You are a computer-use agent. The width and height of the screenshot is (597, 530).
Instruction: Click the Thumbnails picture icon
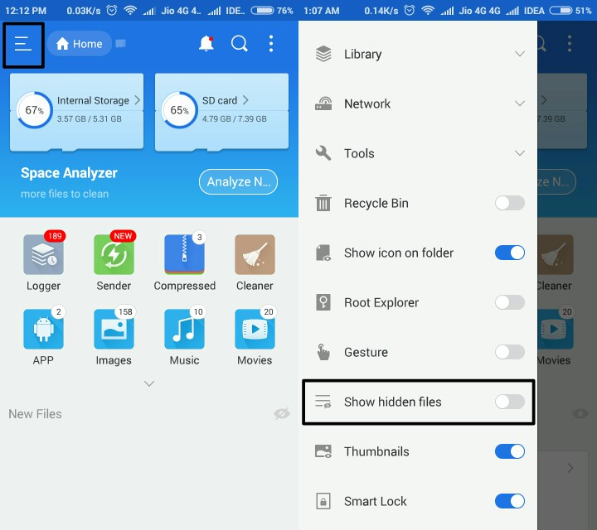point(323,451)
